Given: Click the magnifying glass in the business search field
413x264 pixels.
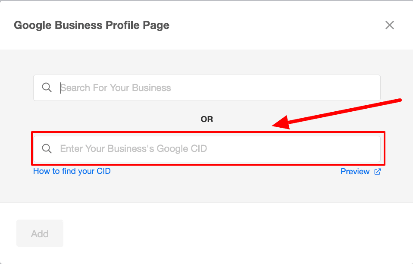Looking at the screenshot, I should [47, 88].
